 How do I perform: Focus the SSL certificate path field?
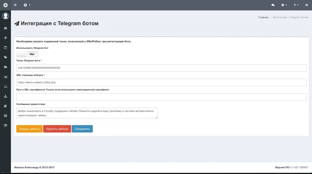tap(161, 97)
